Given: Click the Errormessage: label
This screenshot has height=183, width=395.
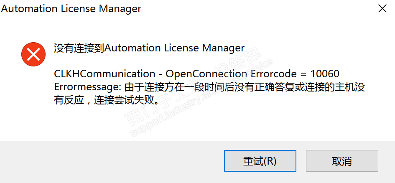Looking at the screenshot, I should (x=87, y=87).
